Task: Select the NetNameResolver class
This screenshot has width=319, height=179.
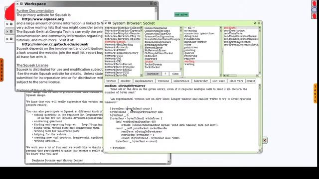Action: (162, 45)
